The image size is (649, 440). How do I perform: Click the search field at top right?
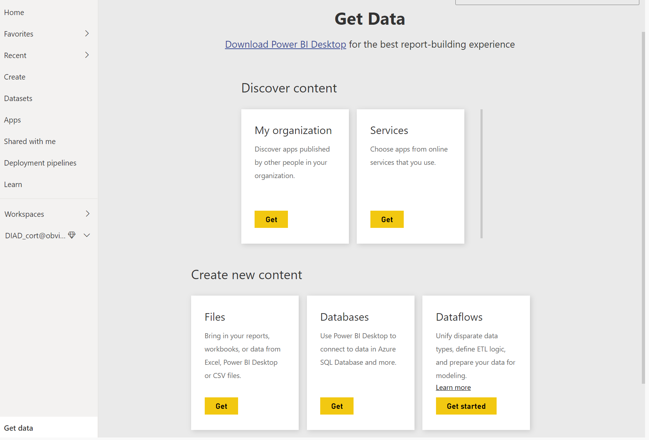point(548,2)
